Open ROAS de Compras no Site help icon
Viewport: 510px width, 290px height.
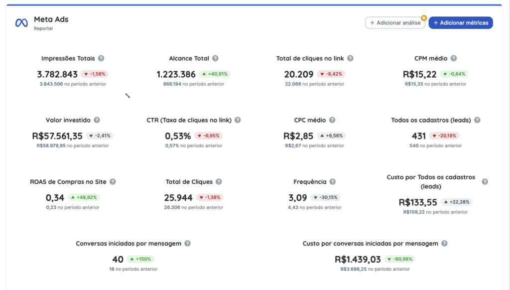113,182
